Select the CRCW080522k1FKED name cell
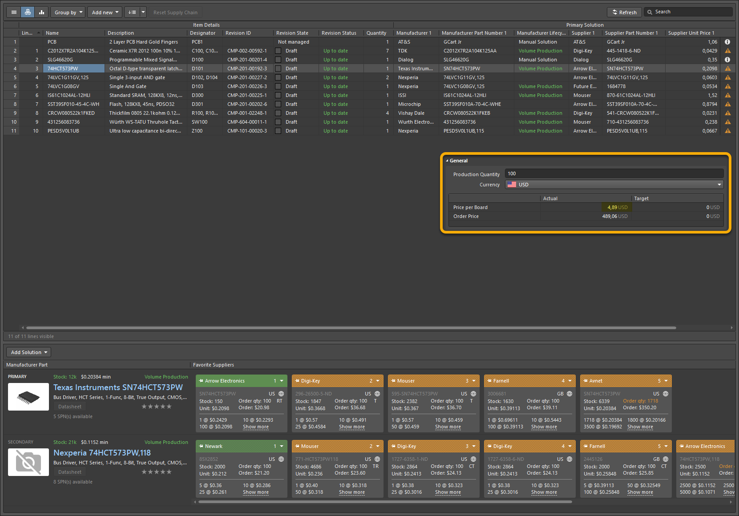Viewport: 739px width, 516px height. coord(74,113)
